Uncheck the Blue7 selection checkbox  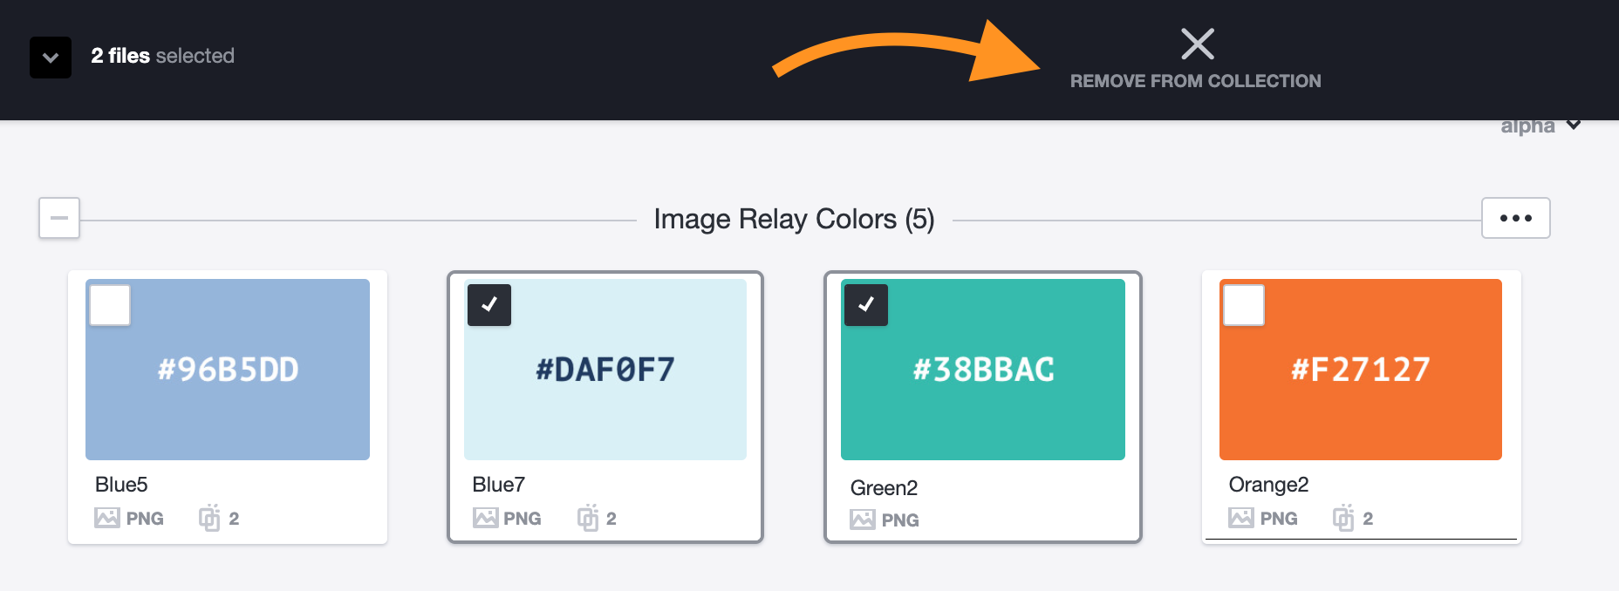[489, 305]
